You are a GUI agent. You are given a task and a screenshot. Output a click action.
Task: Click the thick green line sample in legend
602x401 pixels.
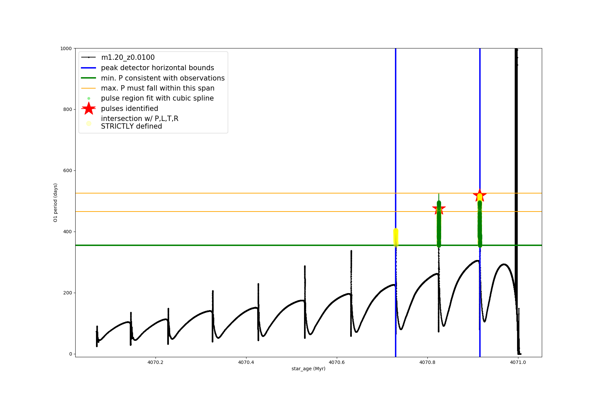click(x=89, y=78)
